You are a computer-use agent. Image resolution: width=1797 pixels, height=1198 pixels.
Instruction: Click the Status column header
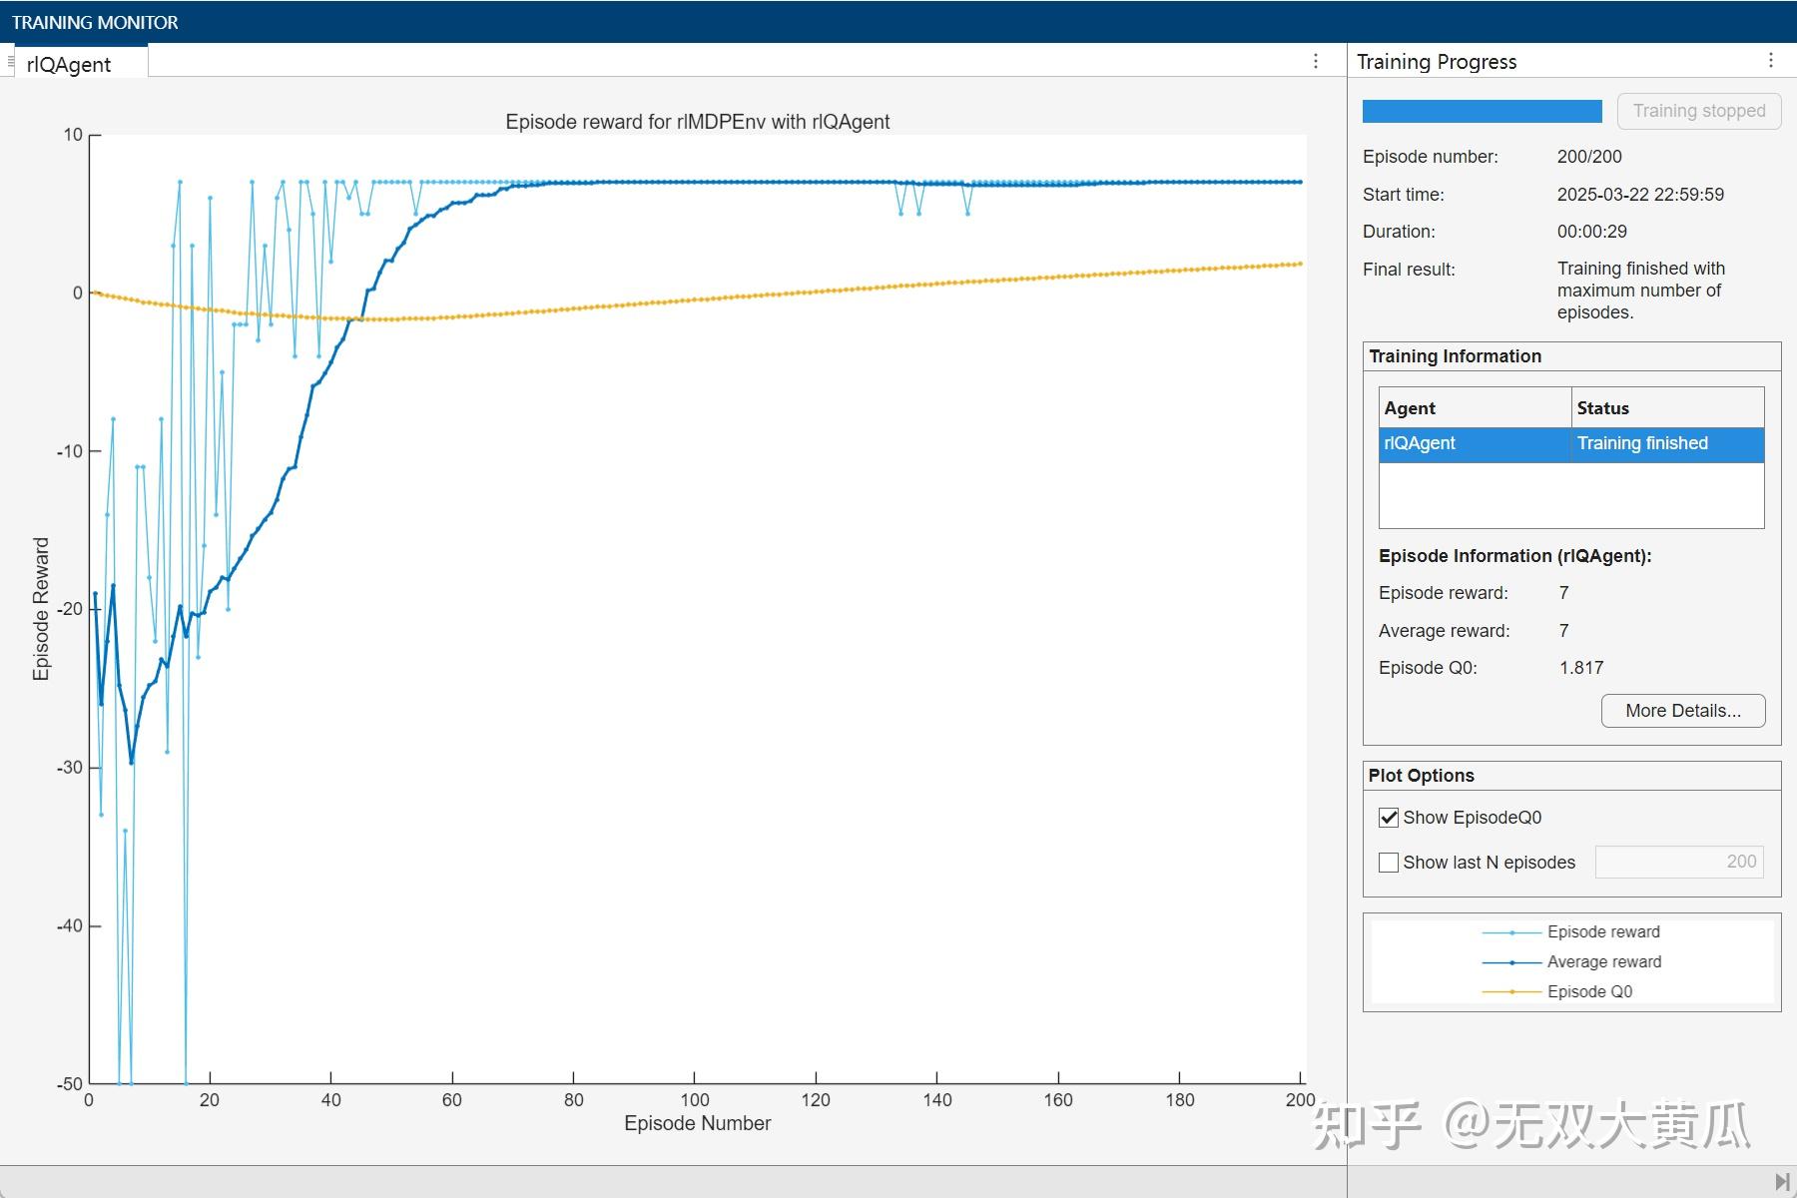(1602, 407)
